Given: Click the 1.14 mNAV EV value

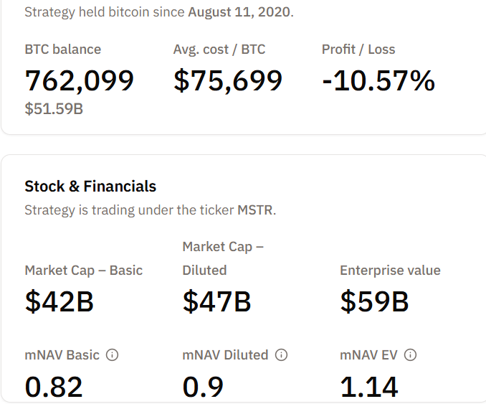Looking at the screenshot, I should [x=368, y=387].
